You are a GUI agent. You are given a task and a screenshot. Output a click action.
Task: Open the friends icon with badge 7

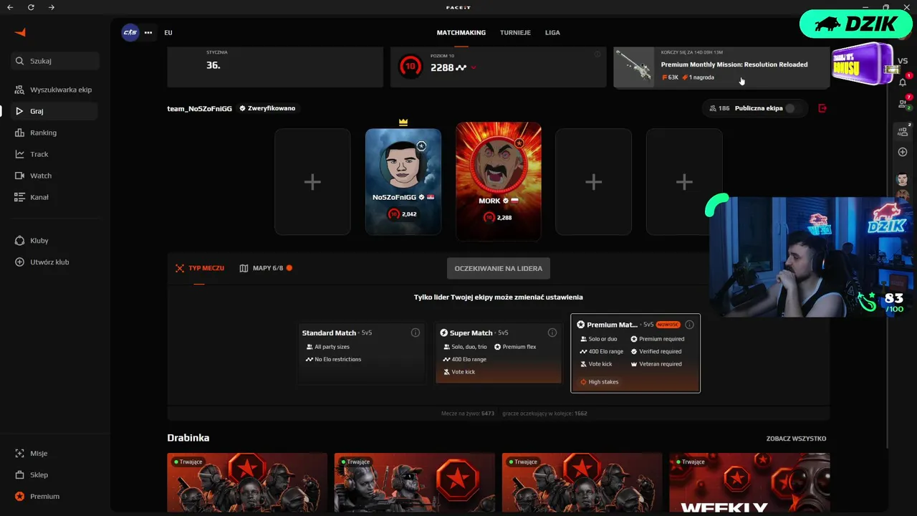coord(903,103)
